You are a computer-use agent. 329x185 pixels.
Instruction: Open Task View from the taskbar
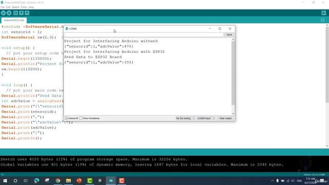point(26,180)
